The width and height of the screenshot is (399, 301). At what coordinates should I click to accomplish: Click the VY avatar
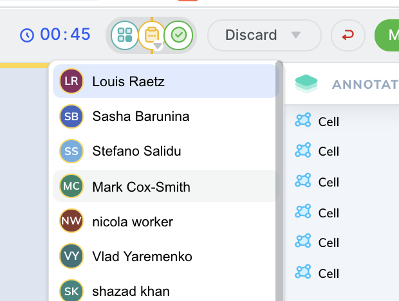[71, 256]
